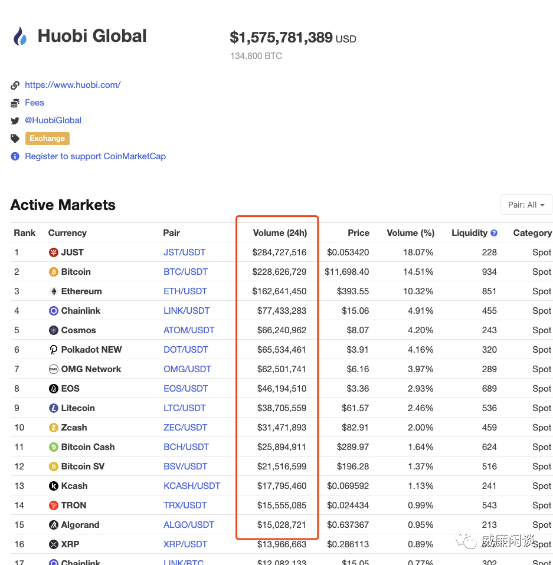This screenshot has width=553, height=565.
Task: Click the Liquidity help question-mark icon
Action: click(x=494, y=233)
